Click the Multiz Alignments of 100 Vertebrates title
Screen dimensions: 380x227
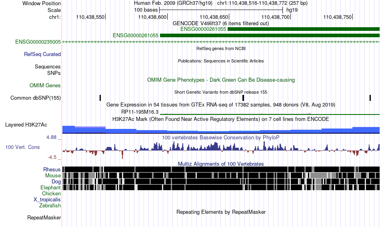tap(221, 164)
